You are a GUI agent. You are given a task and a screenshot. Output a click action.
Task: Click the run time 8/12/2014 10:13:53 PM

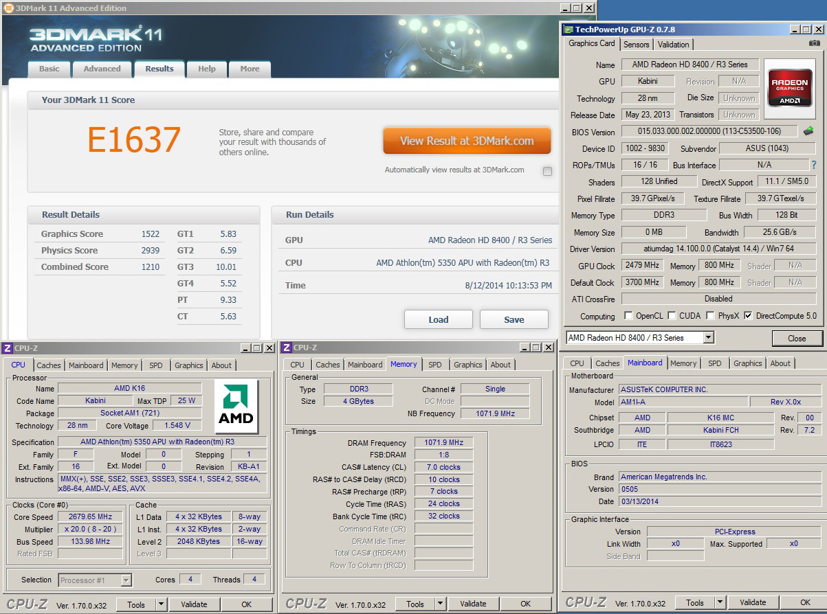(508, 286)
